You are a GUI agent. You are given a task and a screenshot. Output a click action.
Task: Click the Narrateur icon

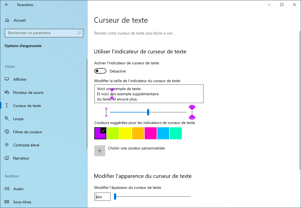click(7, 158)
